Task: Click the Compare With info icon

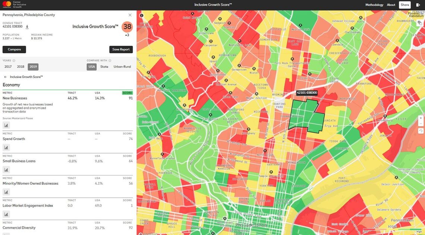Action: 110,61
